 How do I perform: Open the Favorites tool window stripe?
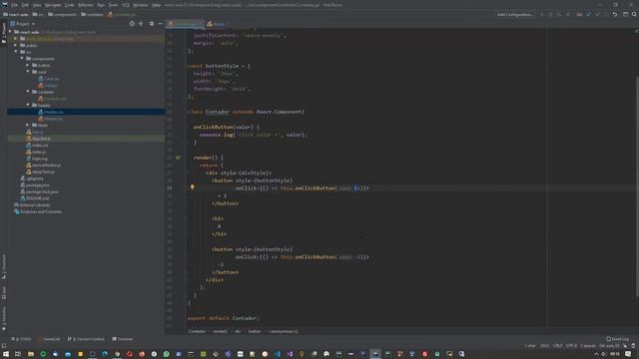tap(4, 318)
